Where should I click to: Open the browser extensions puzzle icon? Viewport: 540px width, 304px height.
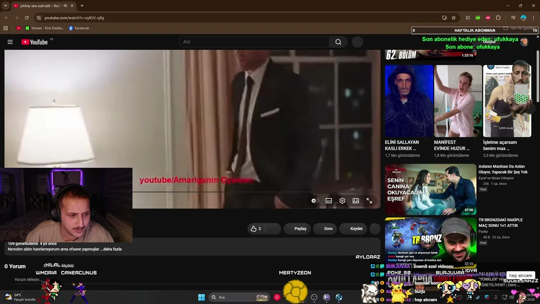(498, 18)
